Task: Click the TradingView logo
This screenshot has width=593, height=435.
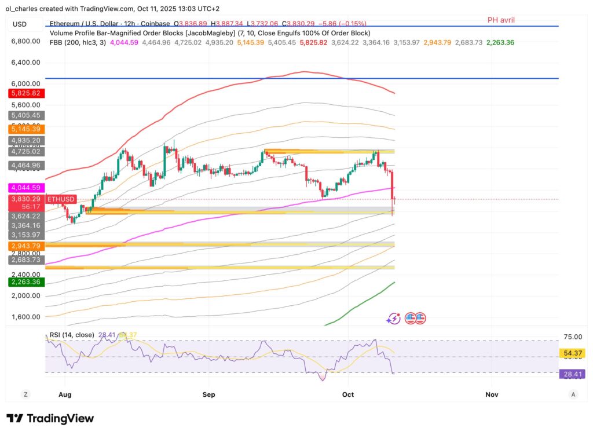Action: [x=50, y=418]
